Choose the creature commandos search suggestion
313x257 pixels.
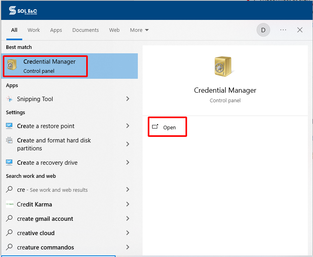coord(45,247)
